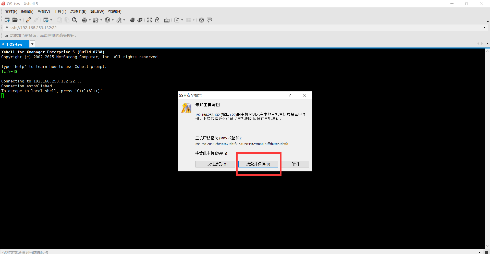Click the keyboard key-mapping icon
The image size is (490, 254).
(167, 20)
